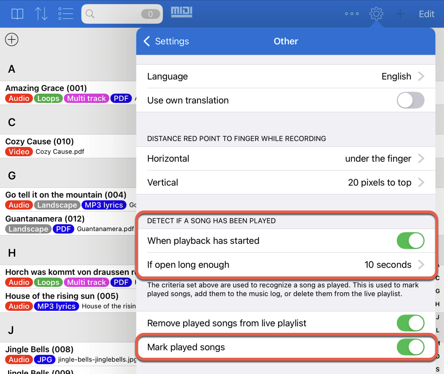Change If open long enough duration
Screen dimensions: 444x374
tap(285, 265)
